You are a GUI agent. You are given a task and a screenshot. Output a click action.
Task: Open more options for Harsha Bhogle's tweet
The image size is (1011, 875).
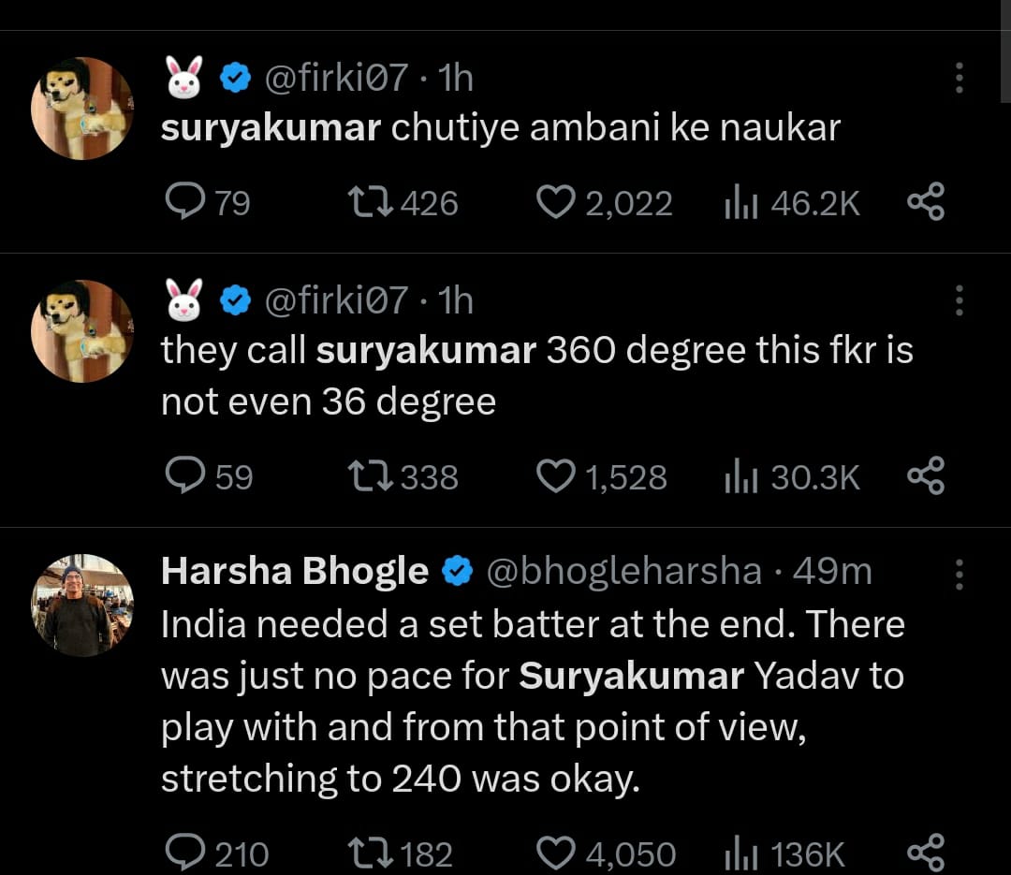(x=959, y=575)
